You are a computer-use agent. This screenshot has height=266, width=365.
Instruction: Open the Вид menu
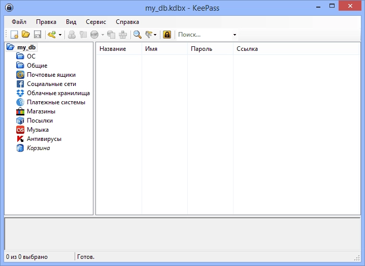(x=71, y=22)
